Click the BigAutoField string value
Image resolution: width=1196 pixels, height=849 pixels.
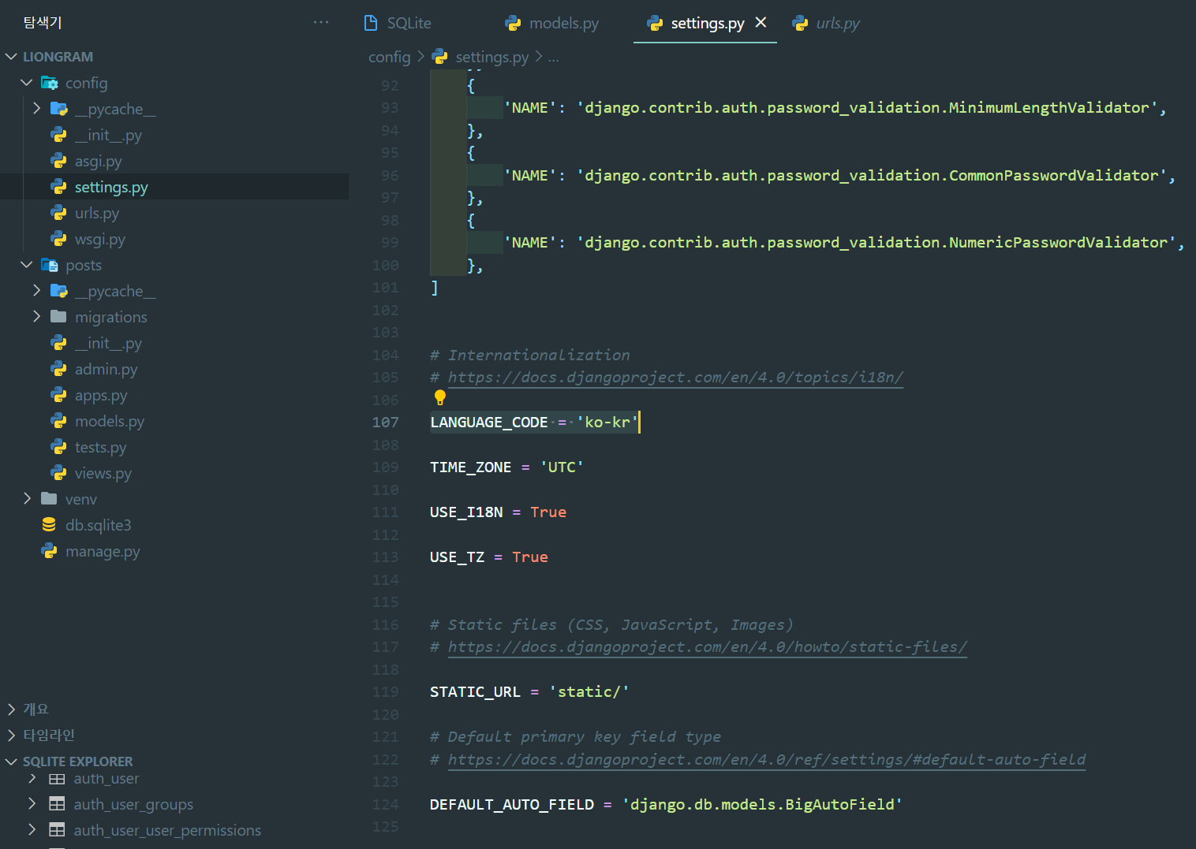pyautogui.click(x=762, y=804)
